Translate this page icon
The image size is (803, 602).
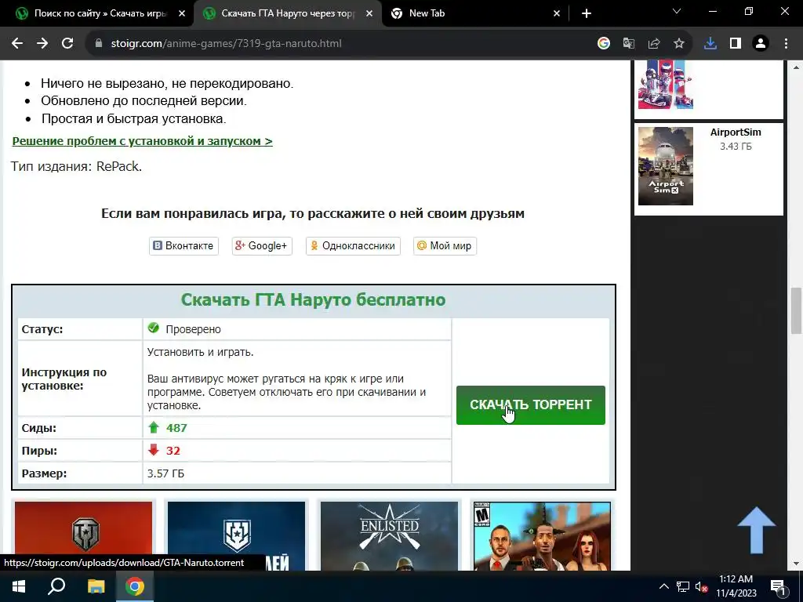coord(629,44)
